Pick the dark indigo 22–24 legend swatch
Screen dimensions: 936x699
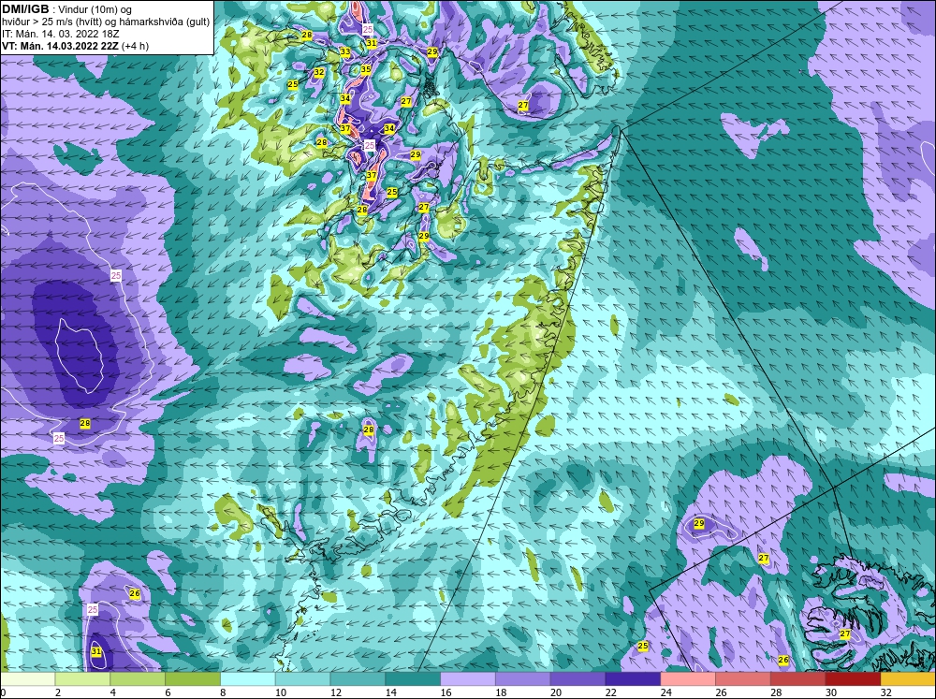[633, 678]
